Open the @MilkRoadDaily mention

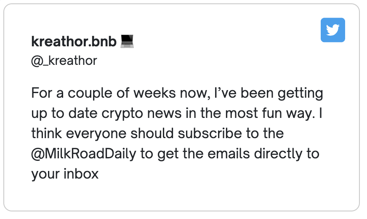(83, 154)
